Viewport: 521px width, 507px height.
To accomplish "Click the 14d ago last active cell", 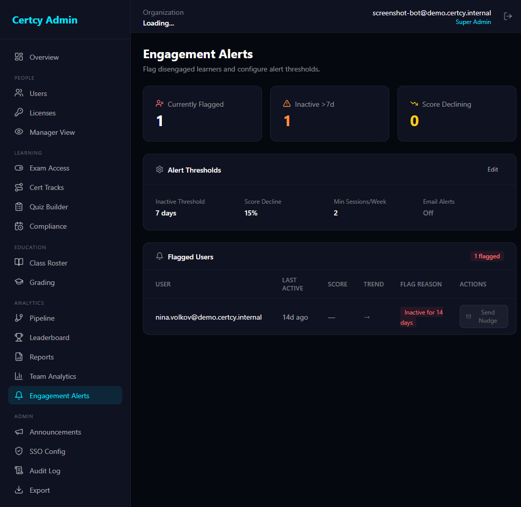I will [x=295, y=317].
